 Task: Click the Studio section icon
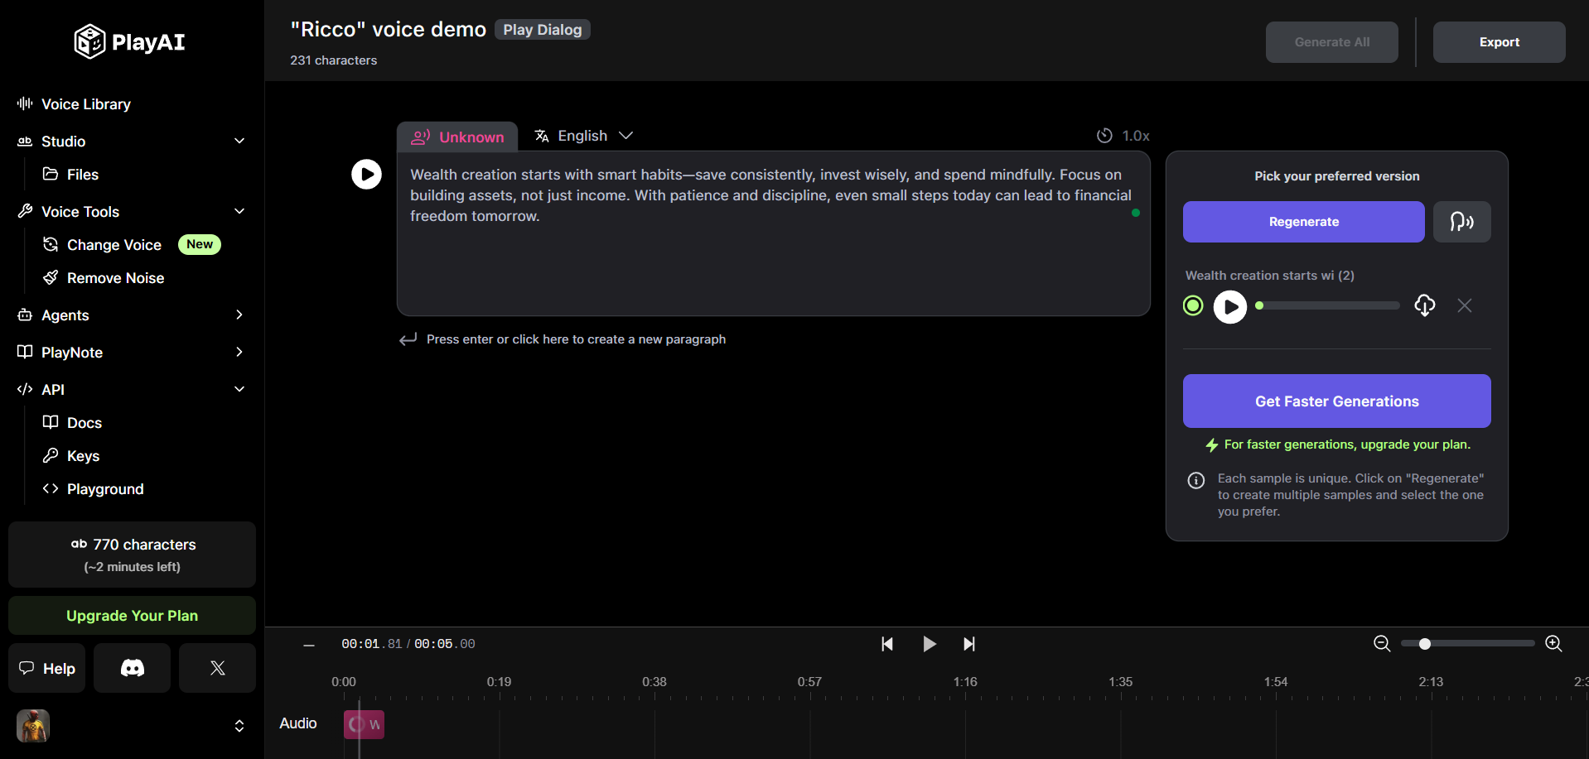[x=25, y=142]
